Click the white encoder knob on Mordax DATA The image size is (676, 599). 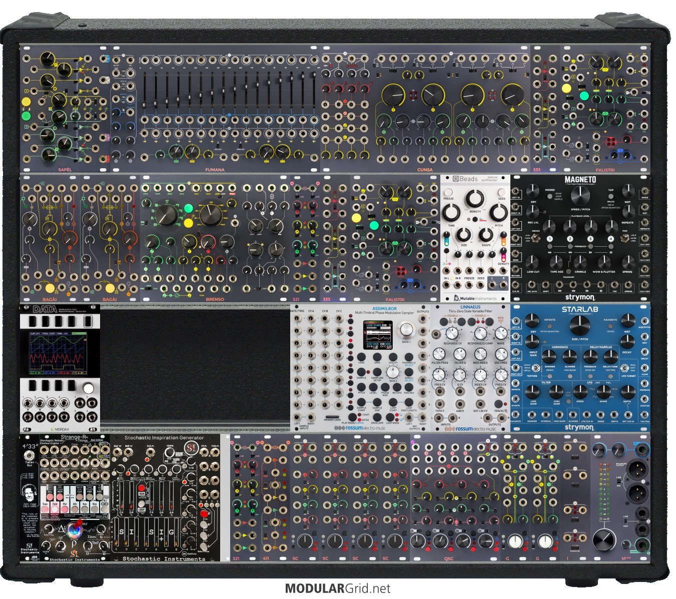pyautogui.click(x=88, y=388)
